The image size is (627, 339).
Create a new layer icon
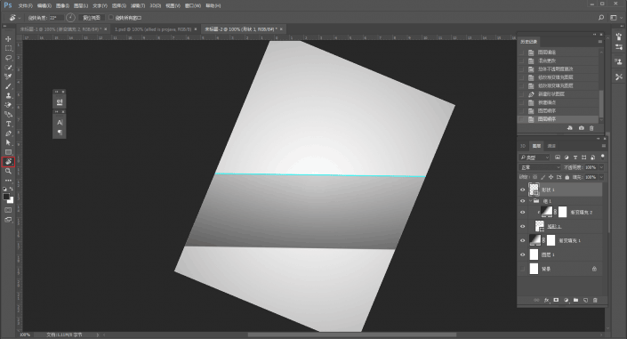[585, 300]
